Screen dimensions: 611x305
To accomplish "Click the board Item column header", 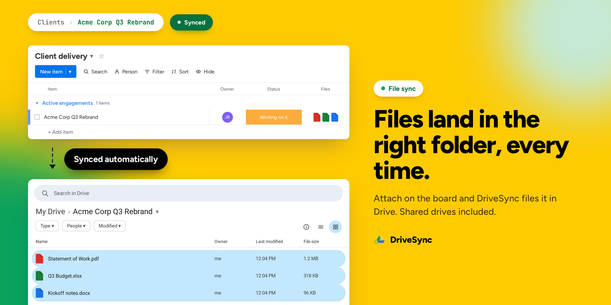I will pos(53,89).
